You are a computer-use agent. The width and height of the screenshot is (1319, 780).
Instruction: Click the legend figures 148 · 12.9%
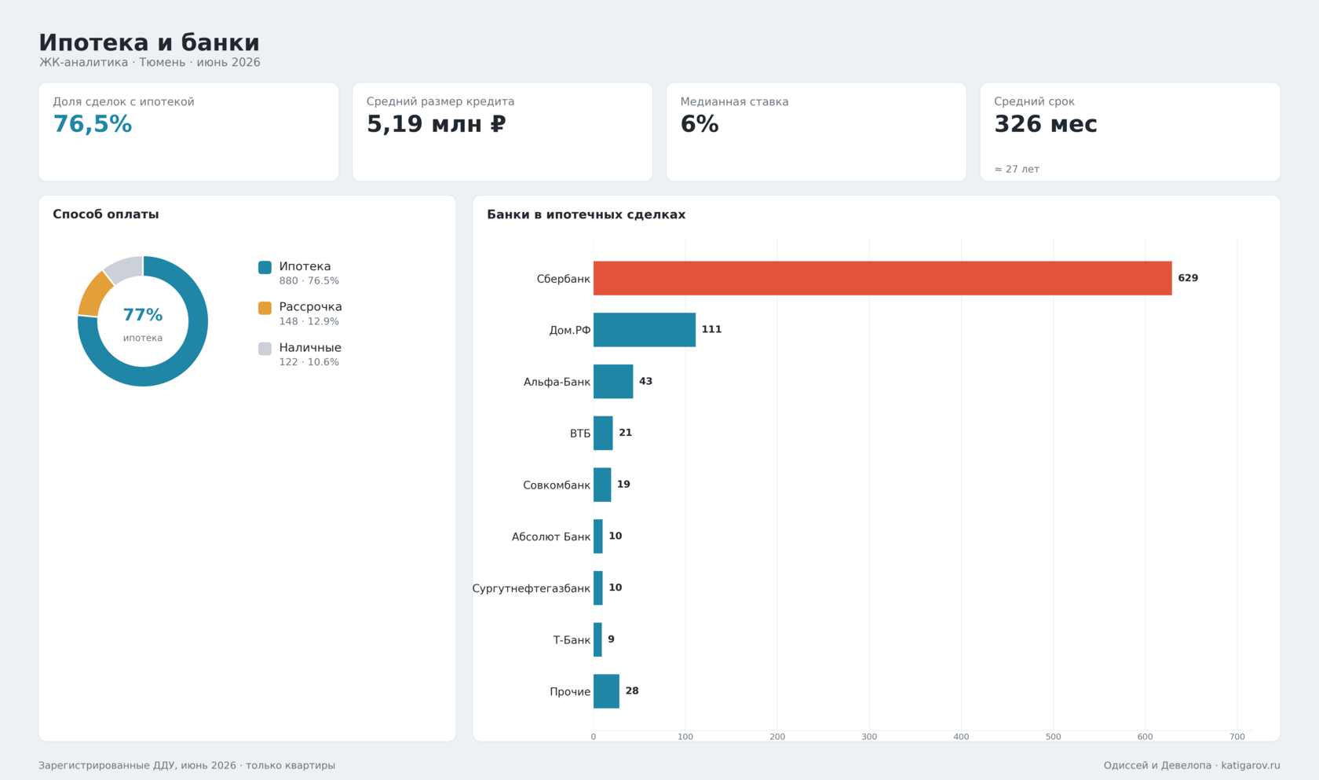point(309,322)
